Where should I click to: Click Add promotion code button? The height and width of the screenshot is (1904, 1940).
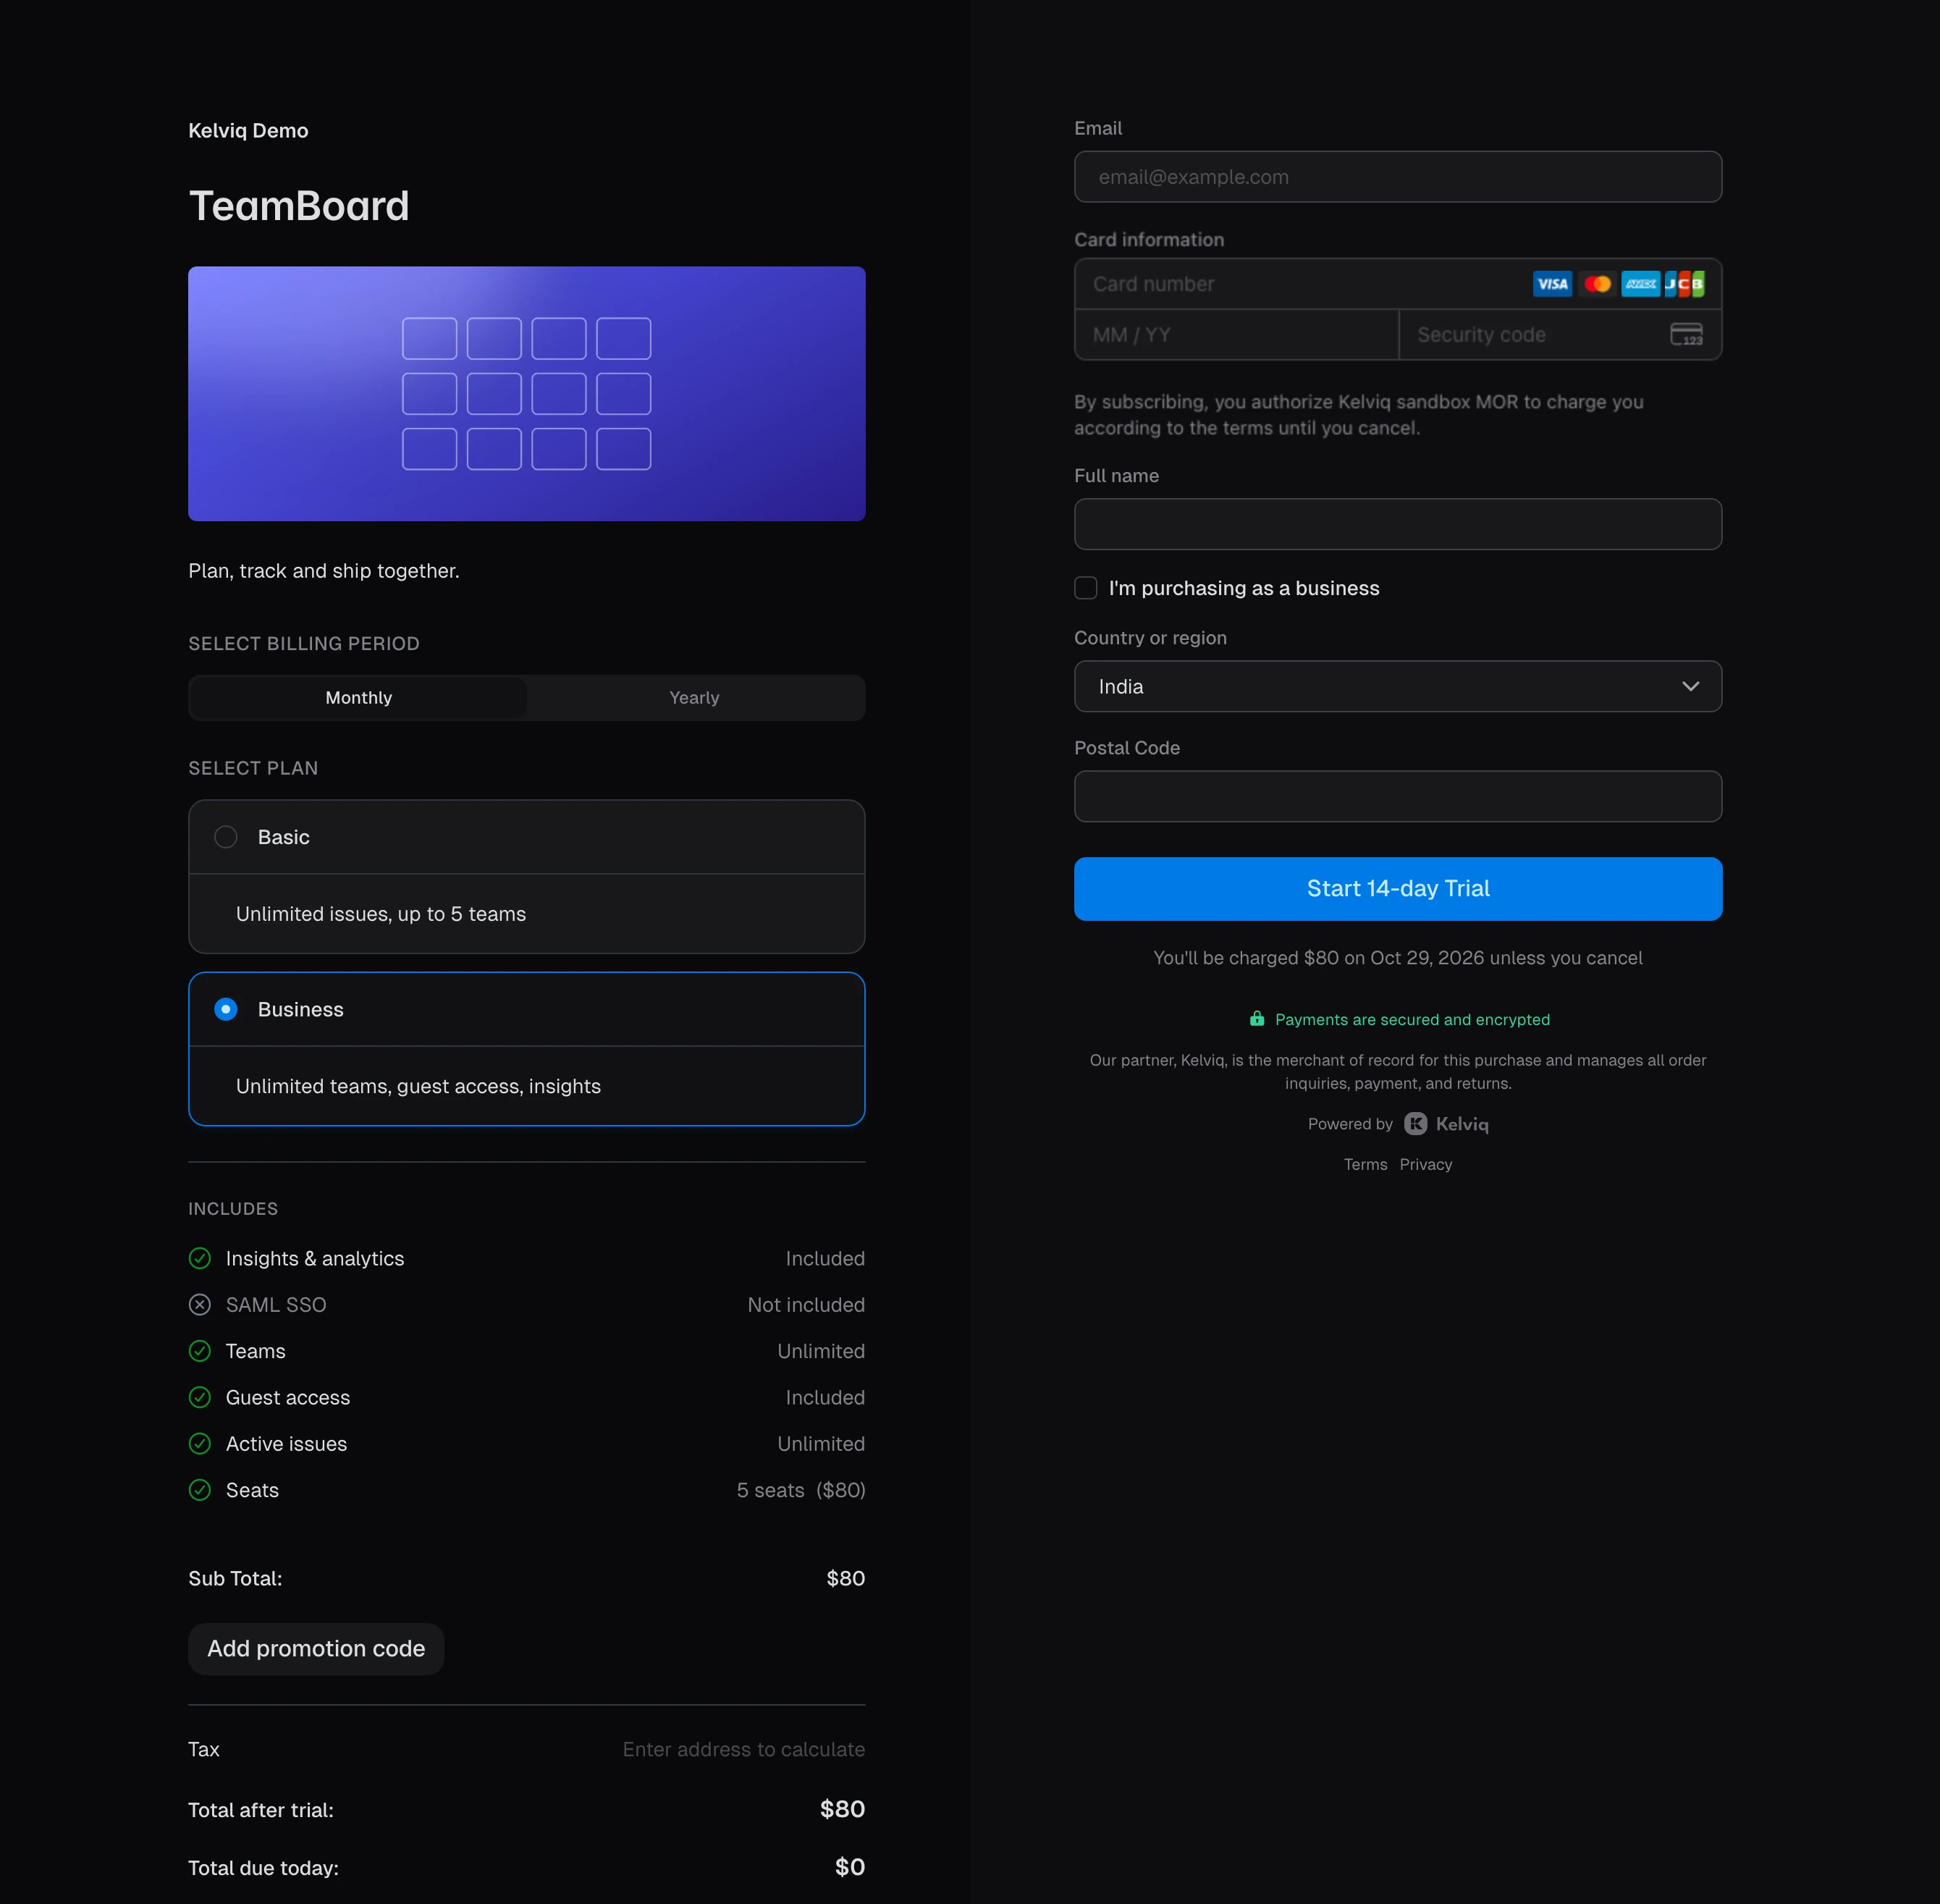point(316,1649)
